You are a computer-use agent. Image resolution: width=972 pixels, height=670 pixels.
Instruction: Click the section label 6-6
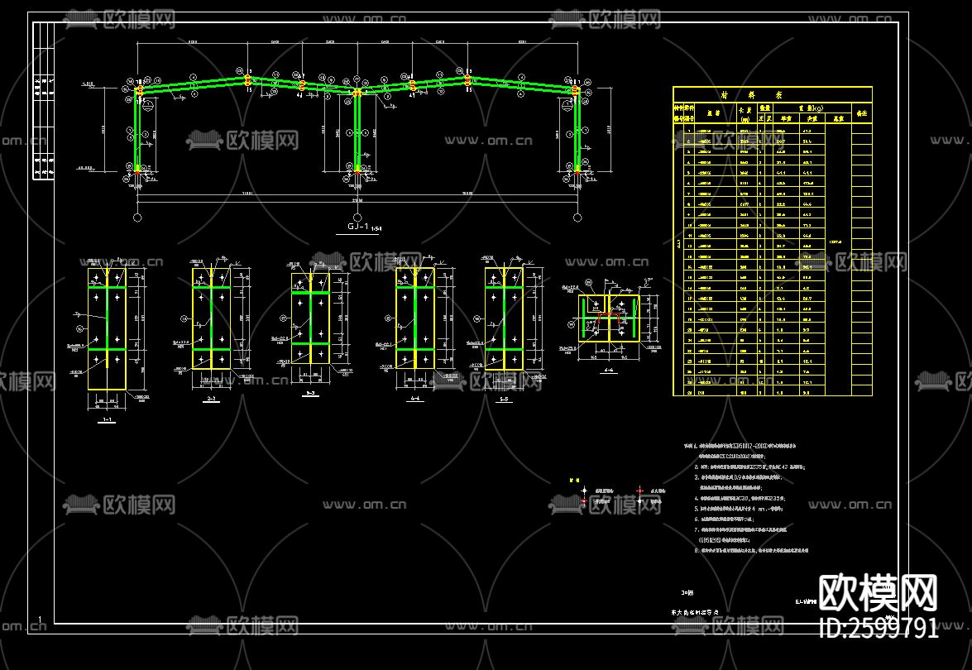[609, 371]
